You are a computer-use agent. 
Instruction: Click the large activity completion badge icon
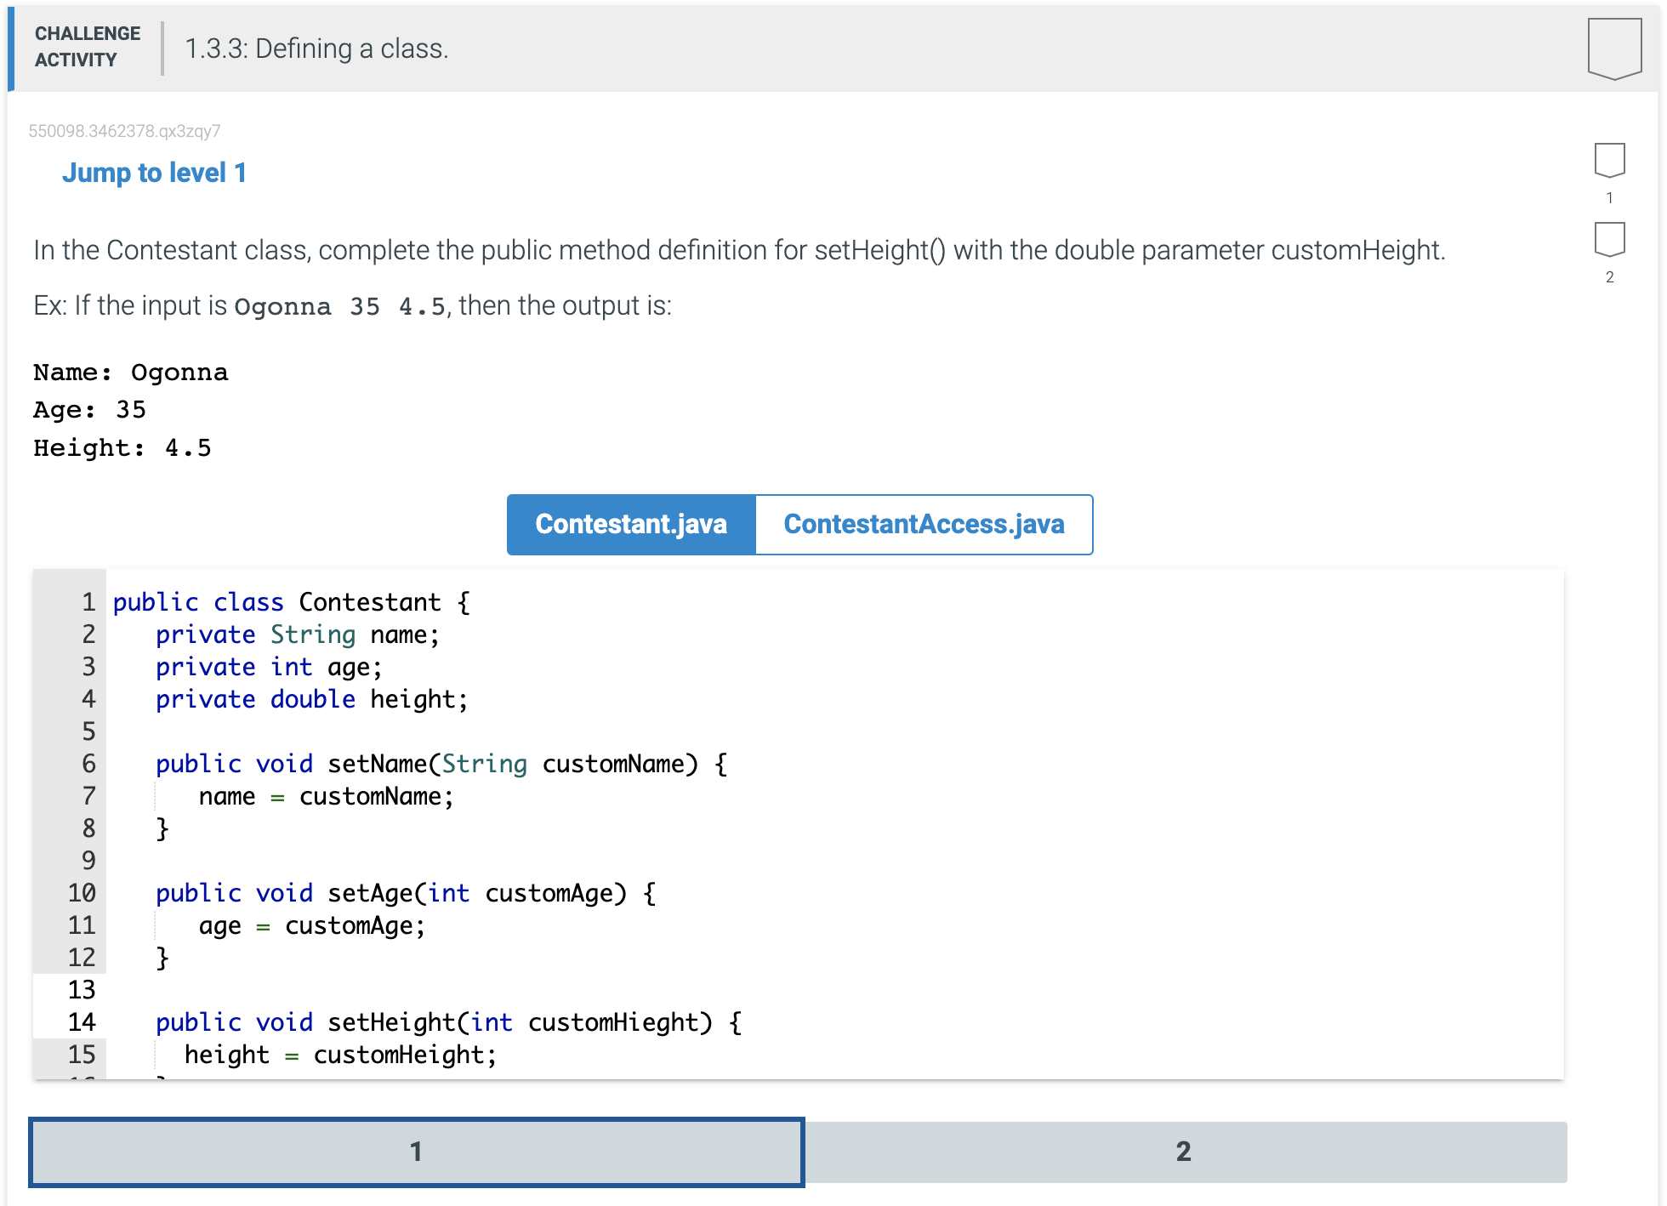click(x=1613, y=48)
